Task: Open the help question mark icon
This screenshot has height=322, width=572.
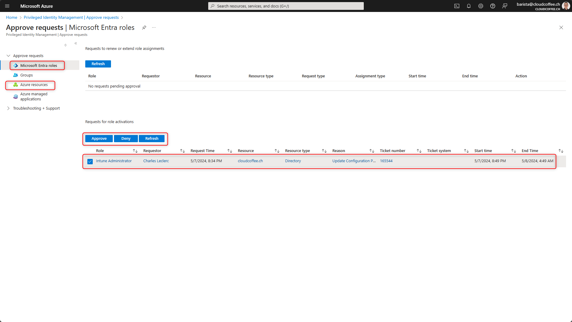Action: (x=493, y=6)
